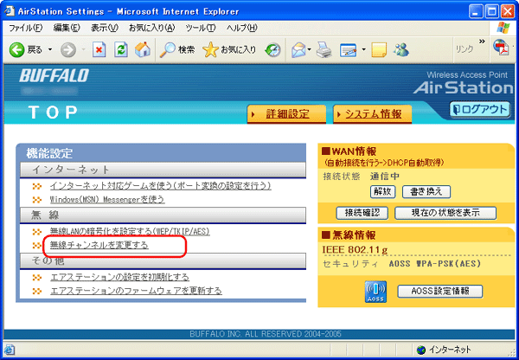Click the ログアウト button
519x360 pixels.
479,110
